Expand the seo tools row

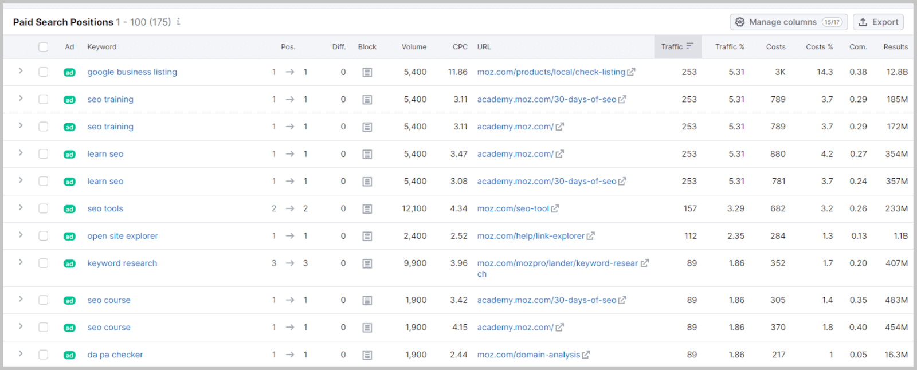click(x=21, y=207)
